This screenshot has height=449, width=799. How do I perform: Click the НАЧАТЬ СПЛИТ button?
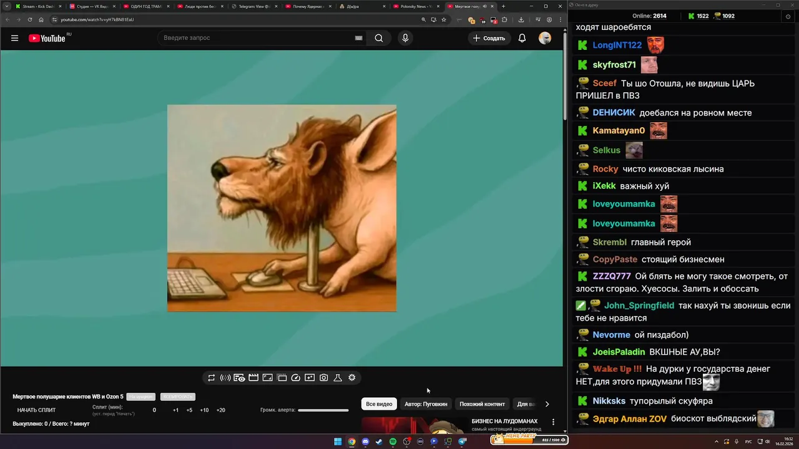[36, 410]
